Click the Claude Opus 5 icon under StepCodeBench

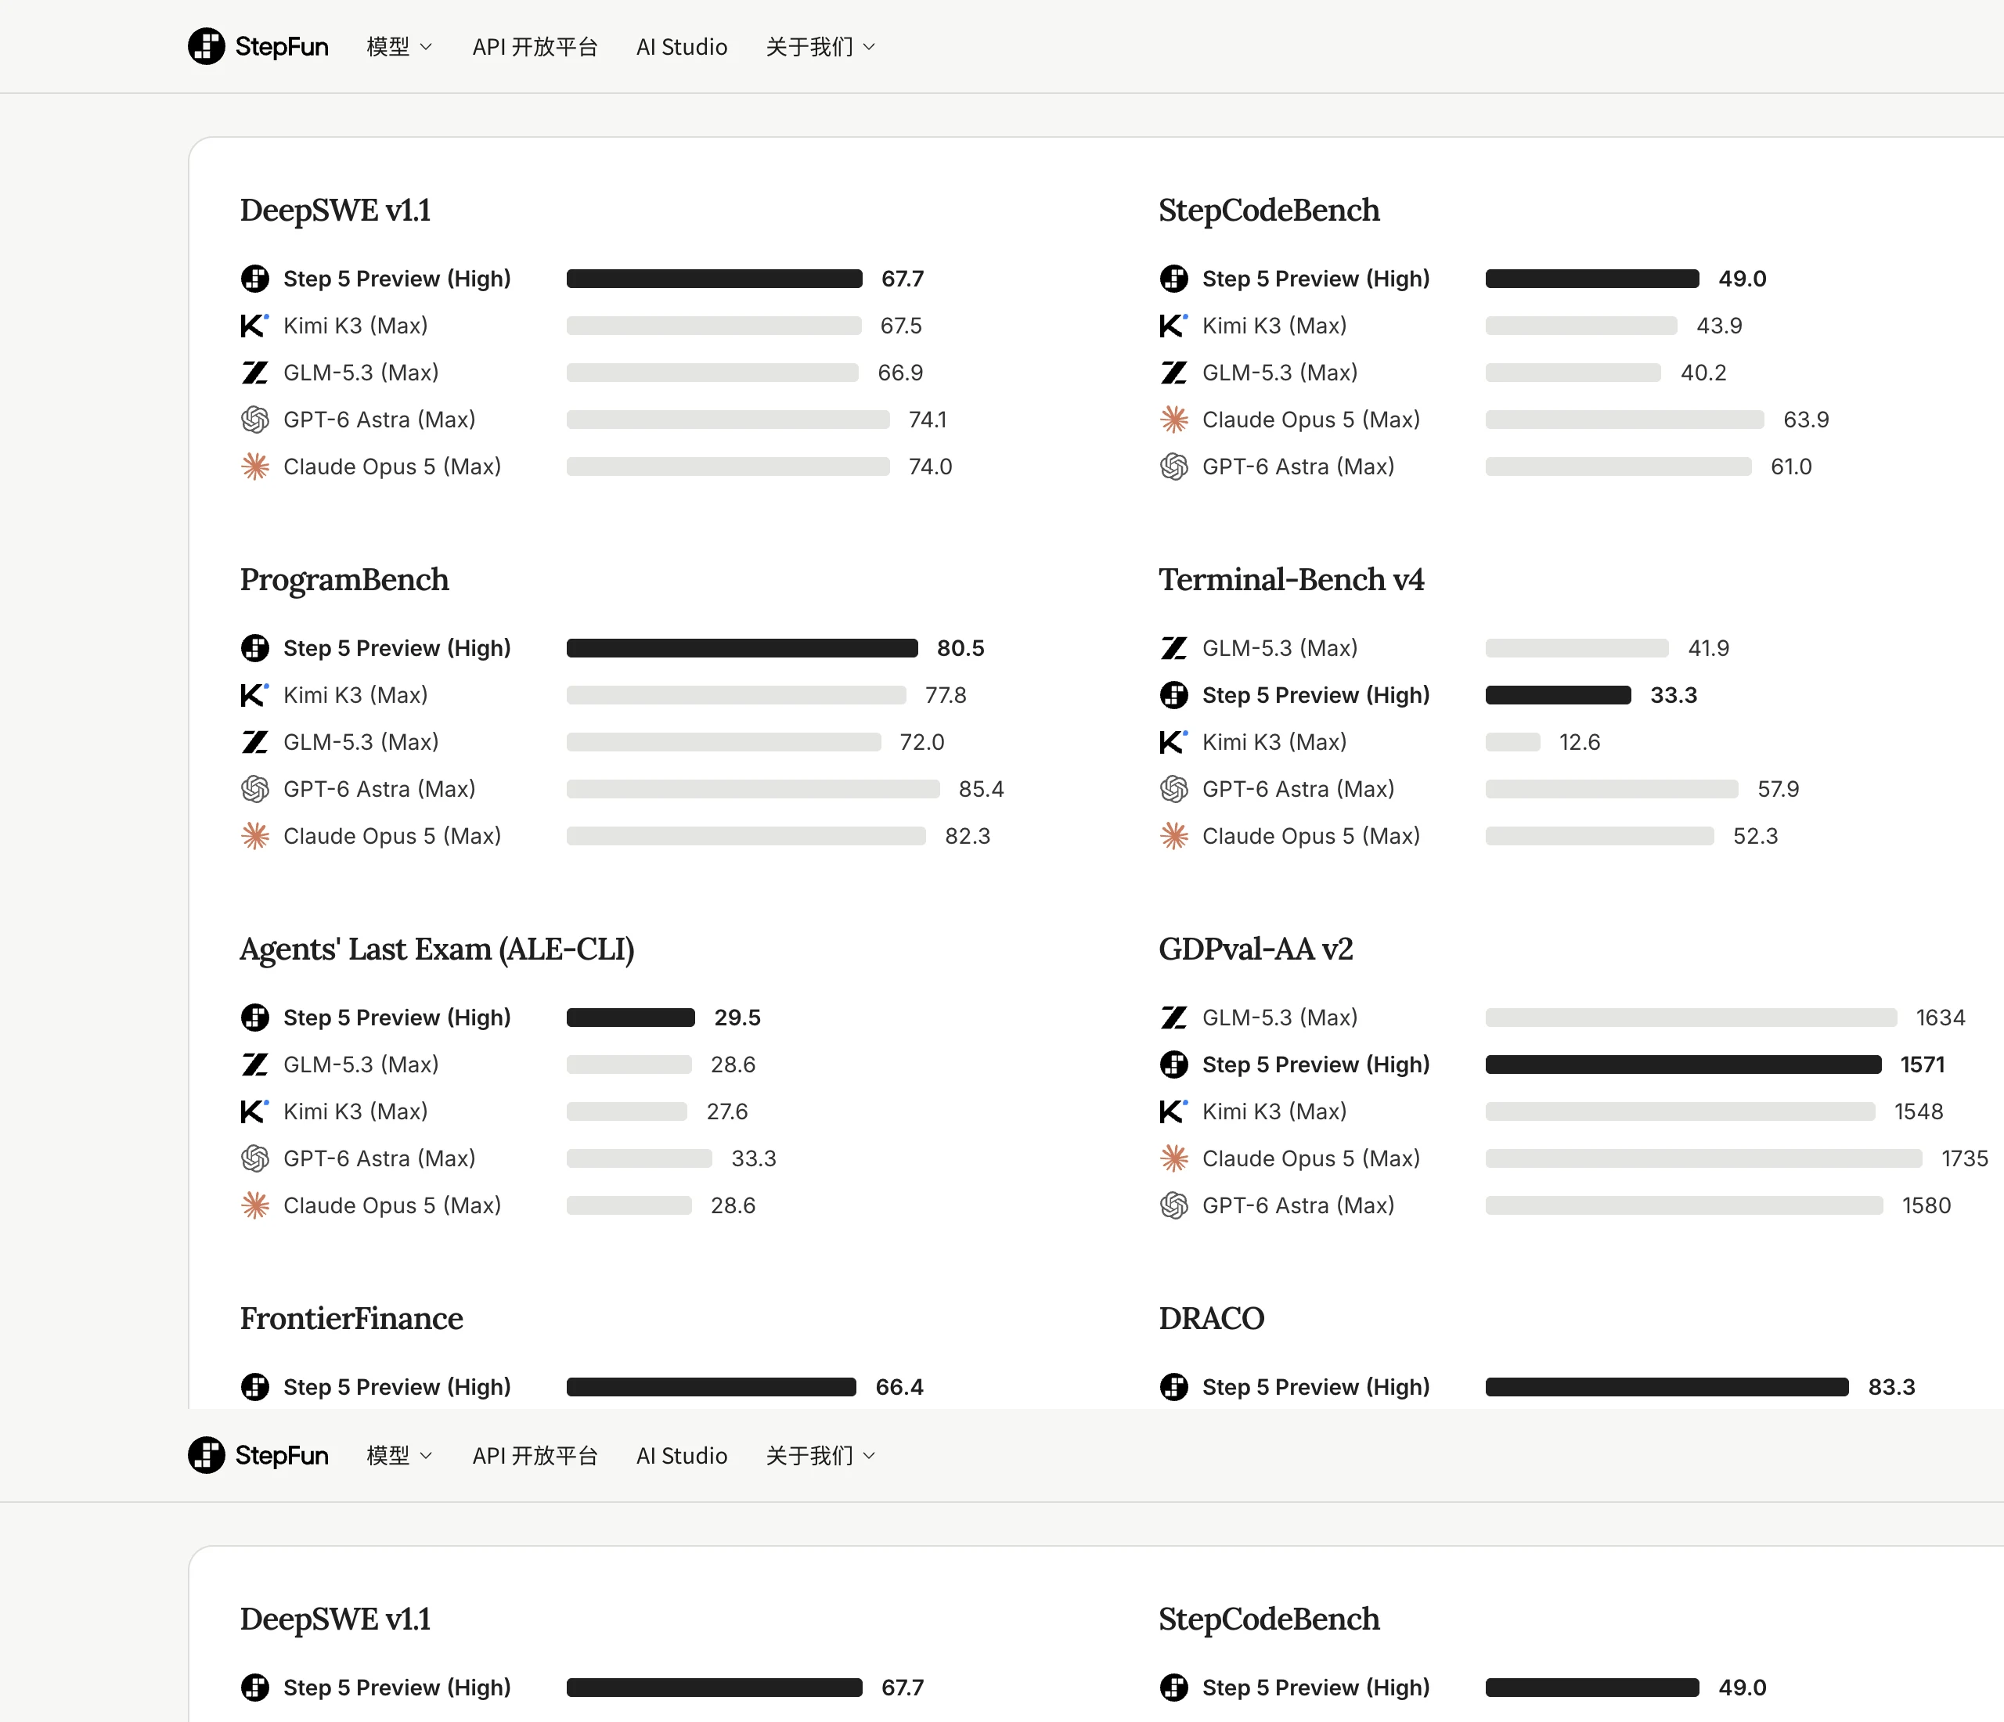click(1173, 420)
